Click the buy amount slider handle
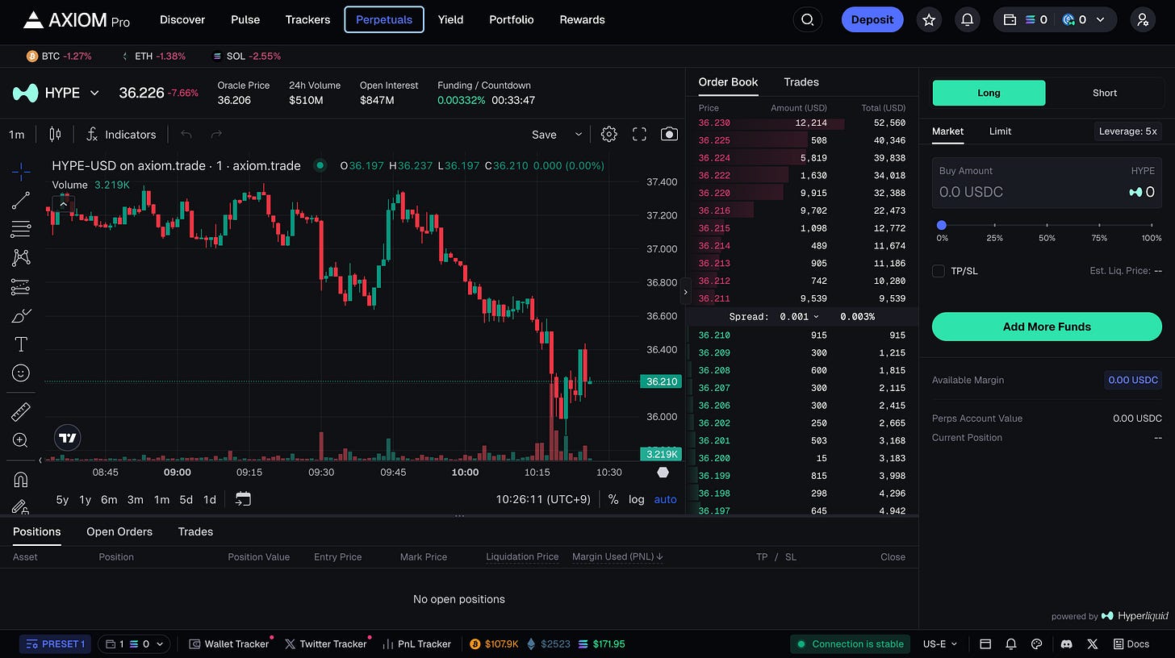Image resolution: width=1175 pixels, height=658 pixels. pos(942,226)
